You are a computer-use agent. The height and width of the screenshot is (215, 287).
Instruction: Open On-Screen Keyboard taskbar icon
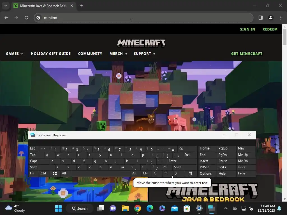click(211, 208)
